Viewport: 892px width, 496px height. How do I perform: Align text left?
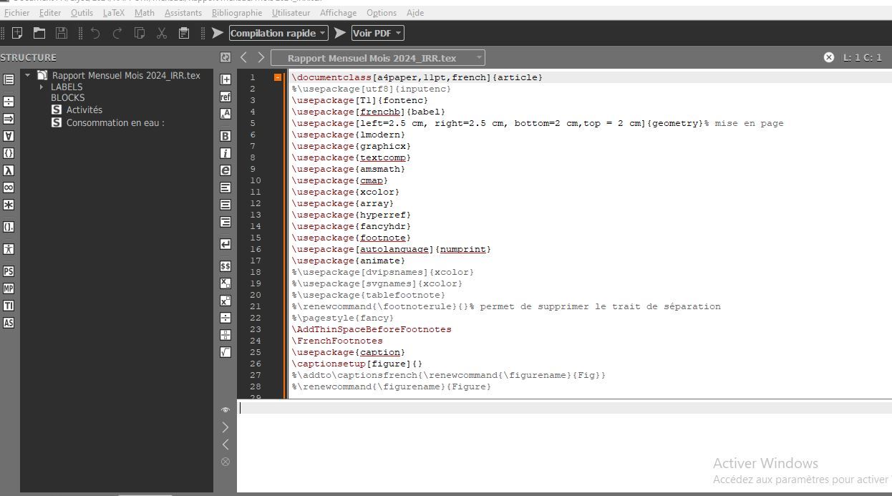pos(226,188)
